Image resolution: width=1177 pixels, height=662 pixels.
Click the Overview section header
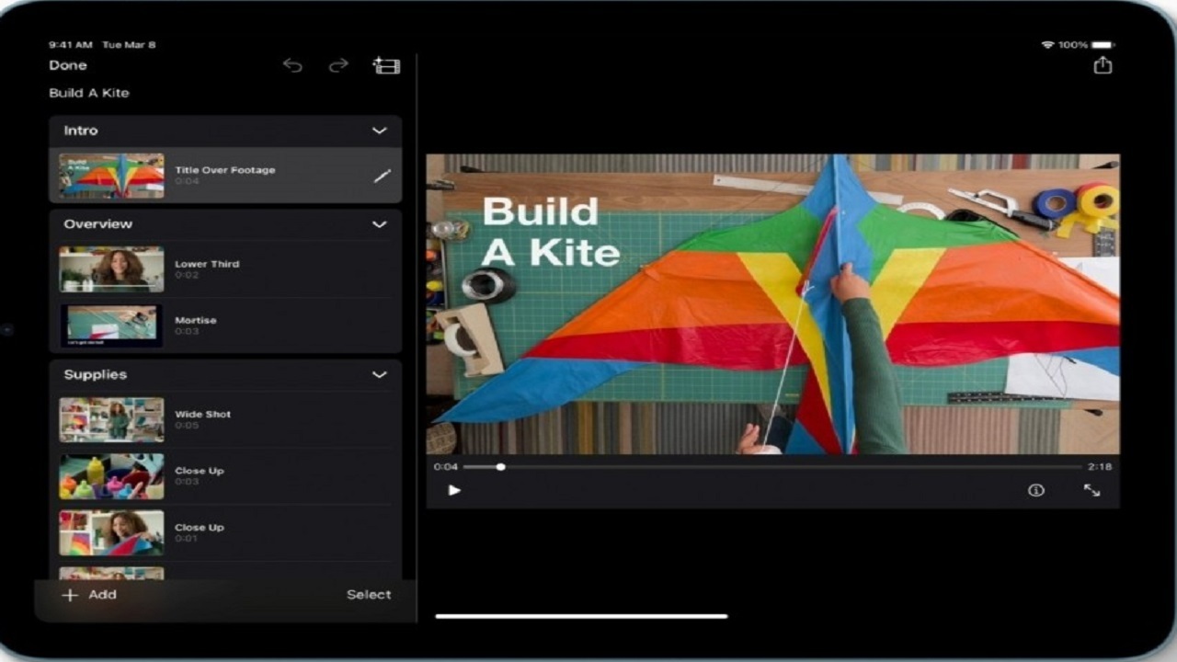click(x=225, y=224)
